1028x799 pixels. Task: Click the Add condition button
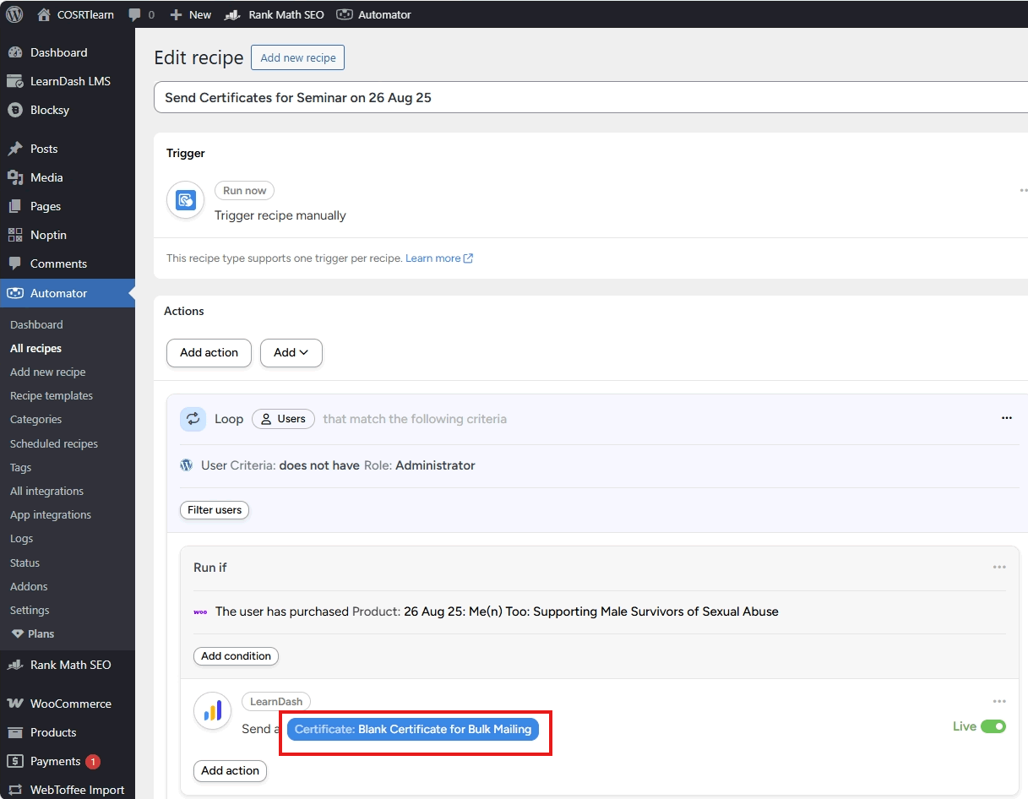tap(236, 656)
